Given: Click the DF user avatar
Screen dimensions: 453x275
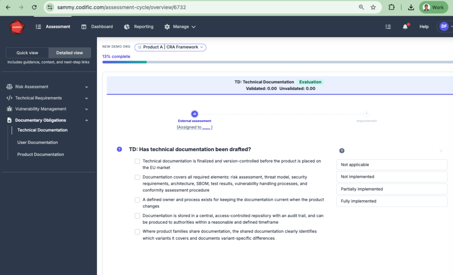Looking at the screenshot, I should (x=444, y=26).
